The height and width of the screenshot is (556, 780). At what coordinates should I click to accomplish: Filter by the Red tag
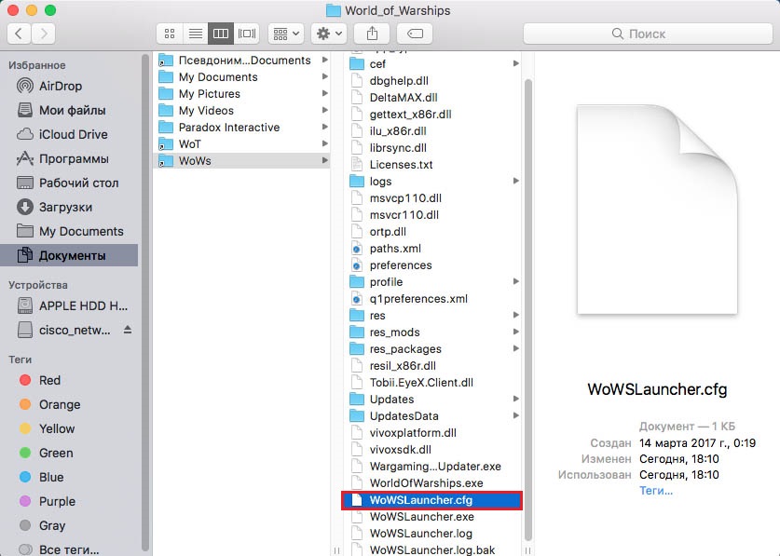(49, 380)
